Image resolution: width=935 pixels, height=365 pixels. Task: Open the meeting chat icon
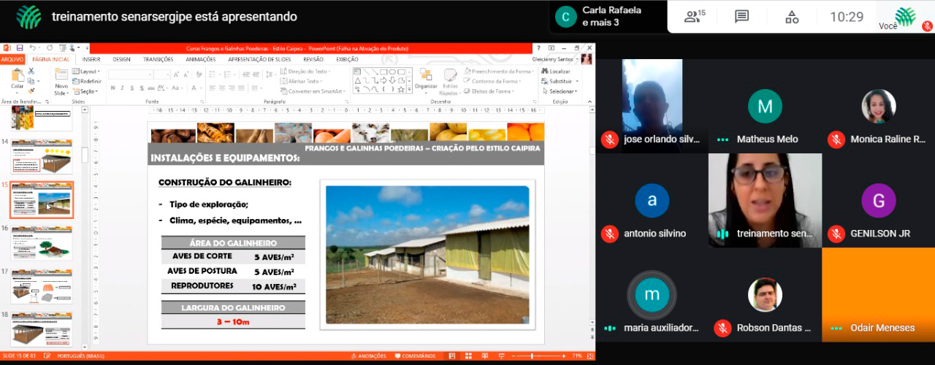[741, 17]
